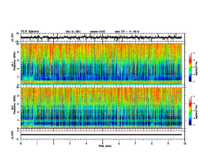Click ch.1(V) top axis tick "10"

[x=18, y=33]
